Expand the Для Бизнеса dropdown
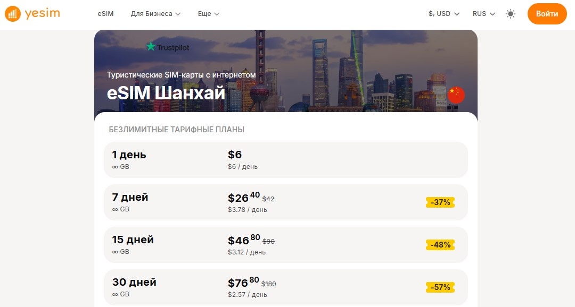This screenshot has height=307, width=575. point(155,13)
